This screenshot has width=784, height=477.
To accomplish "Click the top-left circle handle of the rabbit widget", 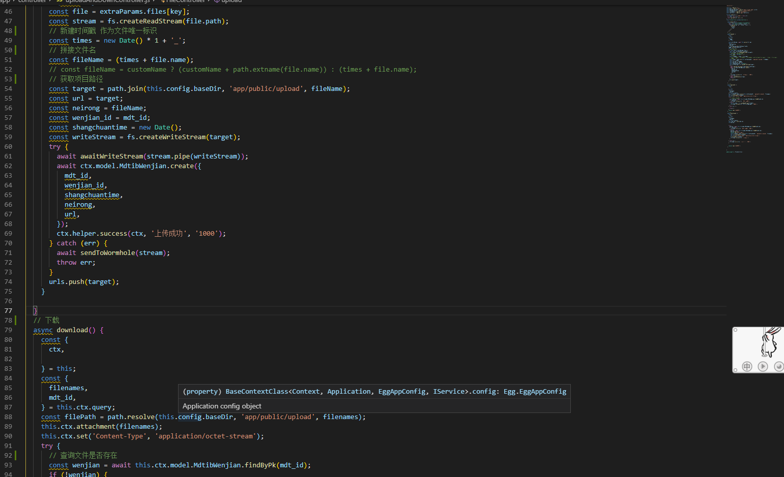I will coord(736,330).
